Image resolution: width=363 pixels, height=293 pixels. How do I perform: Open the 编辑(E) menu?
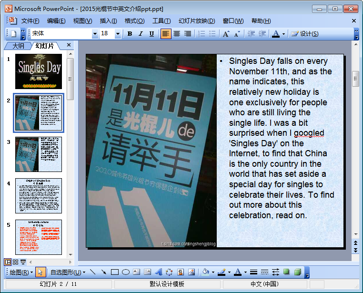(x=56, y=21)
